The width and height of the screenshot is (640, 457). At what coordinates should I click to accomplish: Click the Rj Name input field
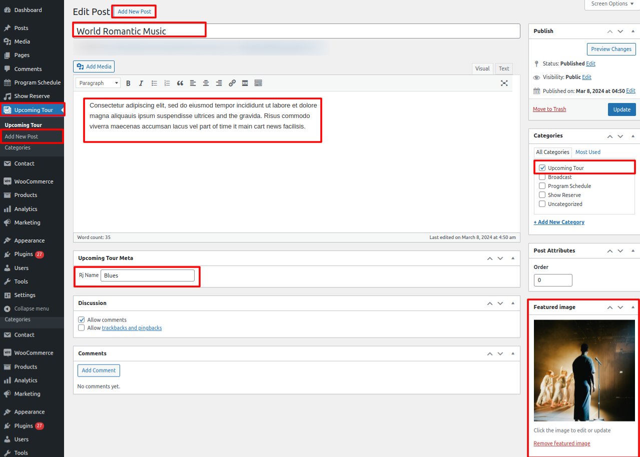point(147,275)
